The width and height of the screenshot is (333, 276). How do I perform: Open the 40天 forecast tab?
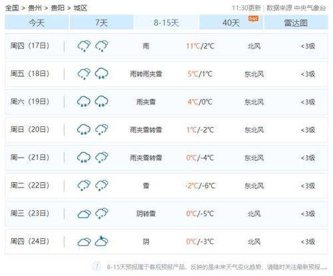(231, 23)
